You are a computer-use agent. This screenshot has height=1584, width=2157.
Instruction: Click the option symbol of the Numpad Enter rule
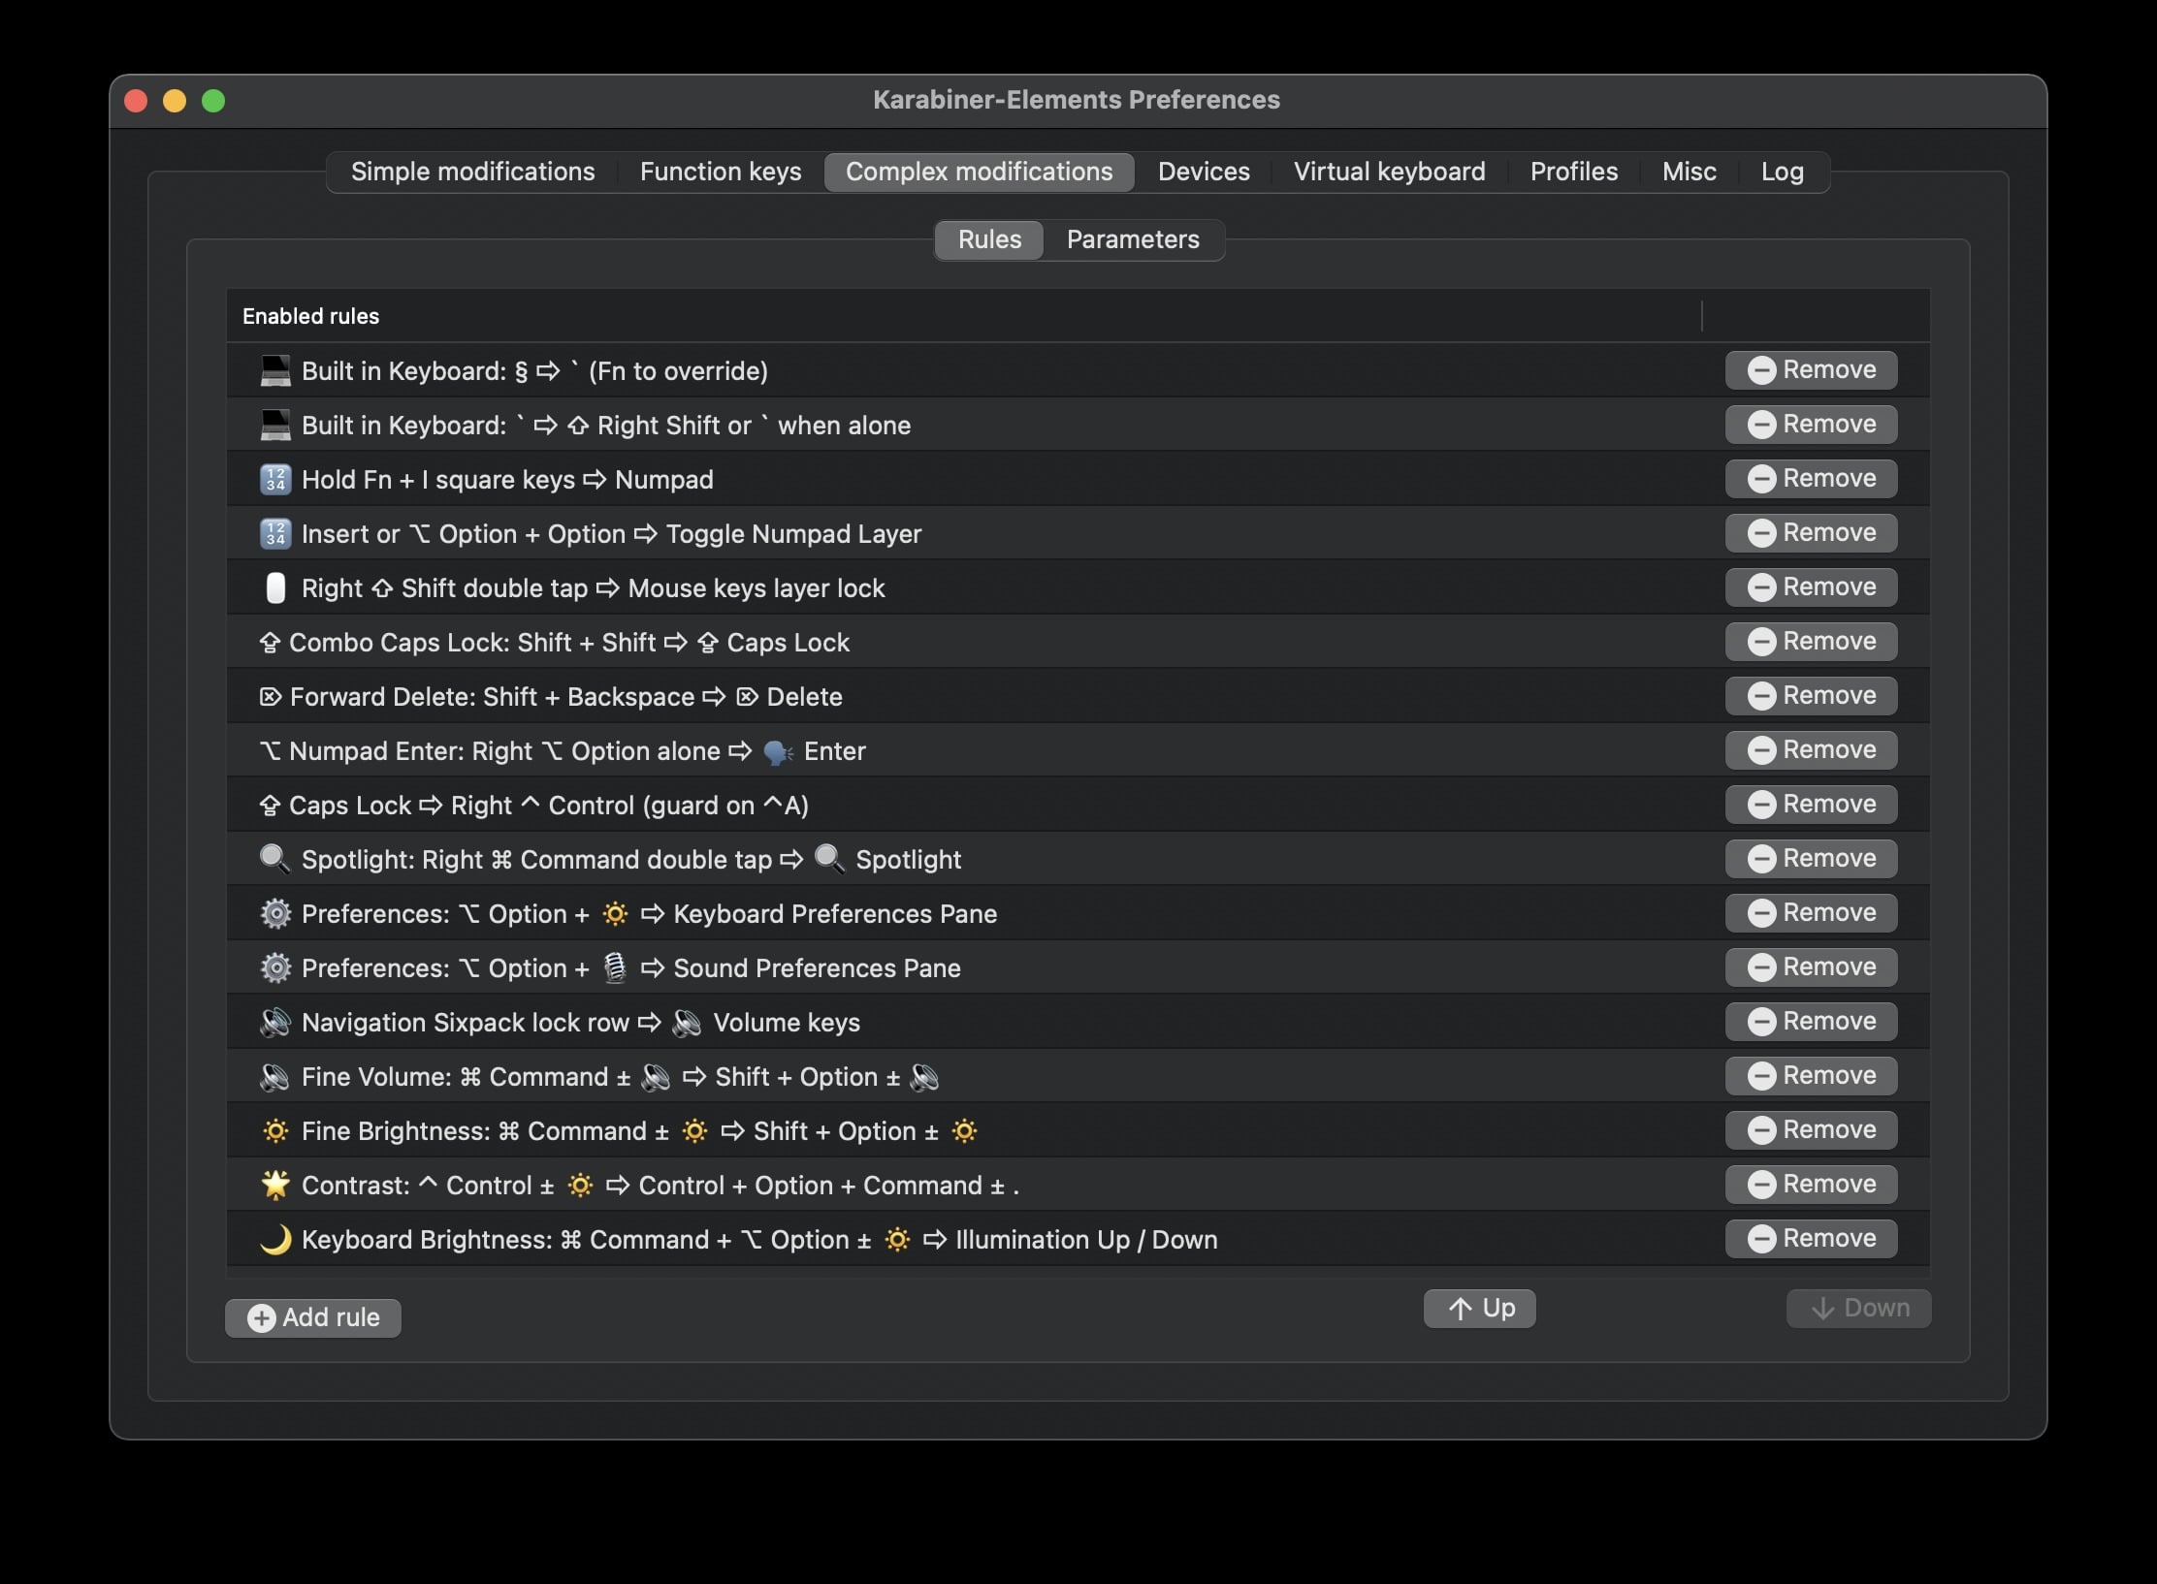click(x=270, y=751)
